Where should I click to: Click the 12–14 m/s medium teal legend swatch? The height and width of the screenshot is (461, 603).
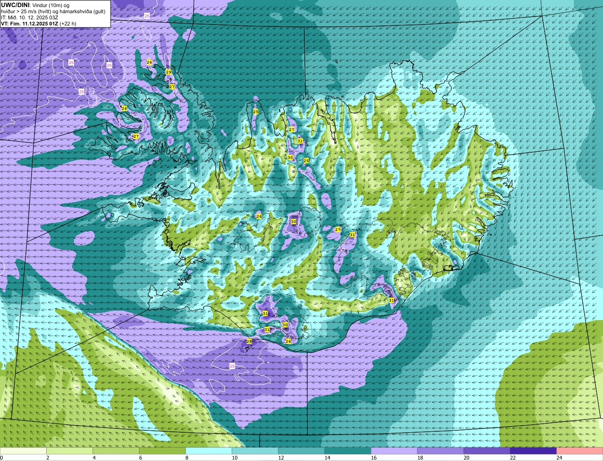[301, 451]
